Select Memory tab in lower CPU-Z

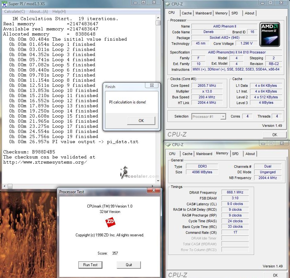(x=222, y=153)
